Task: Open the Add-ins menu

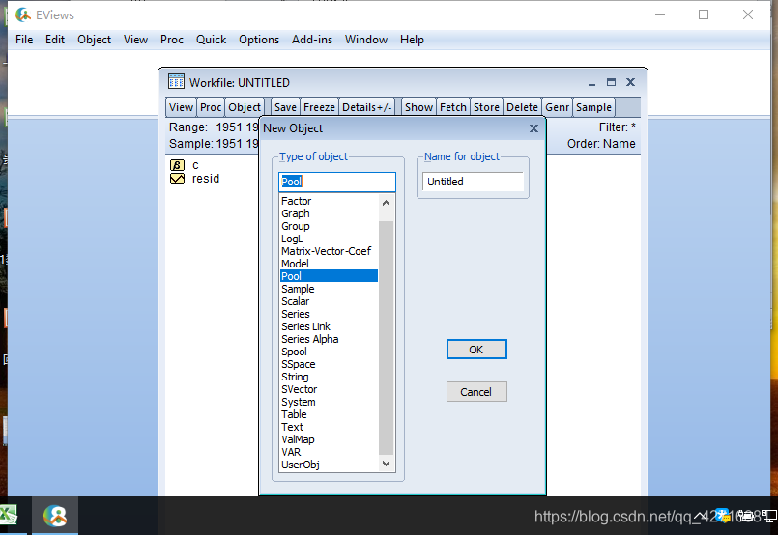Action: pos(312,40)
